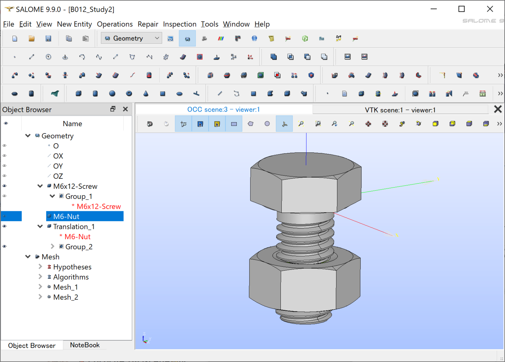This screenshot has width=505, height=362.
Task: Create a torus primitive
Action: click(129, 94)
